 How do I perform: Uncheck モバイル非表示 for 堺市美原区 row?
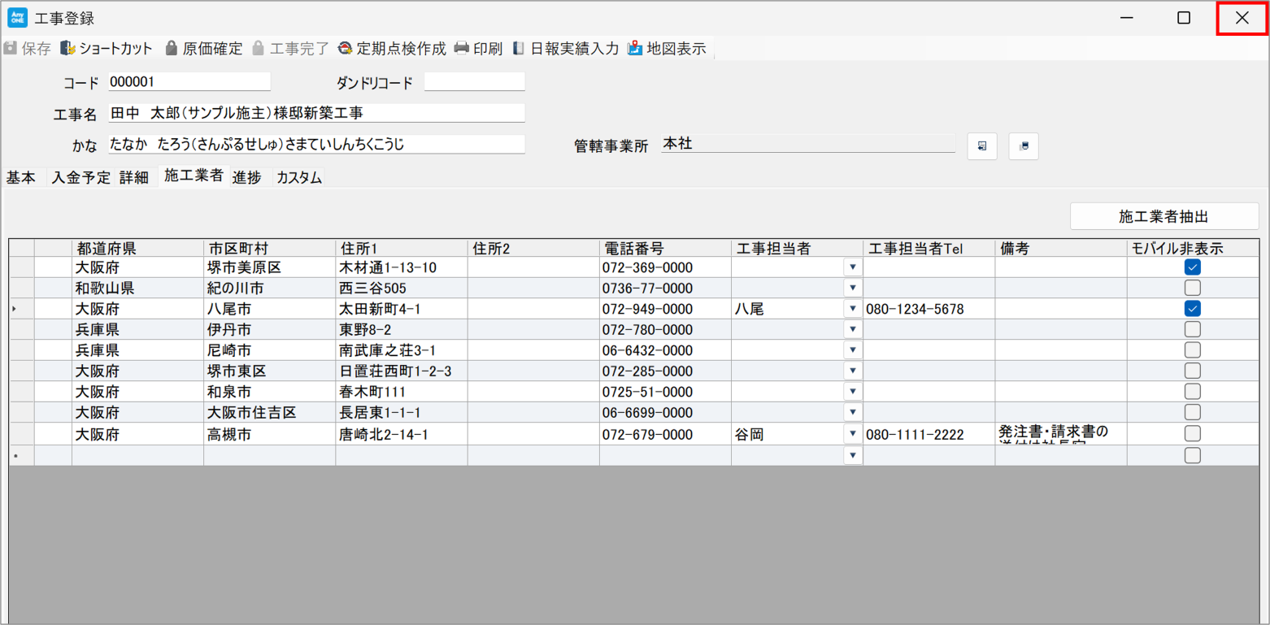(x=1192, y=267)
